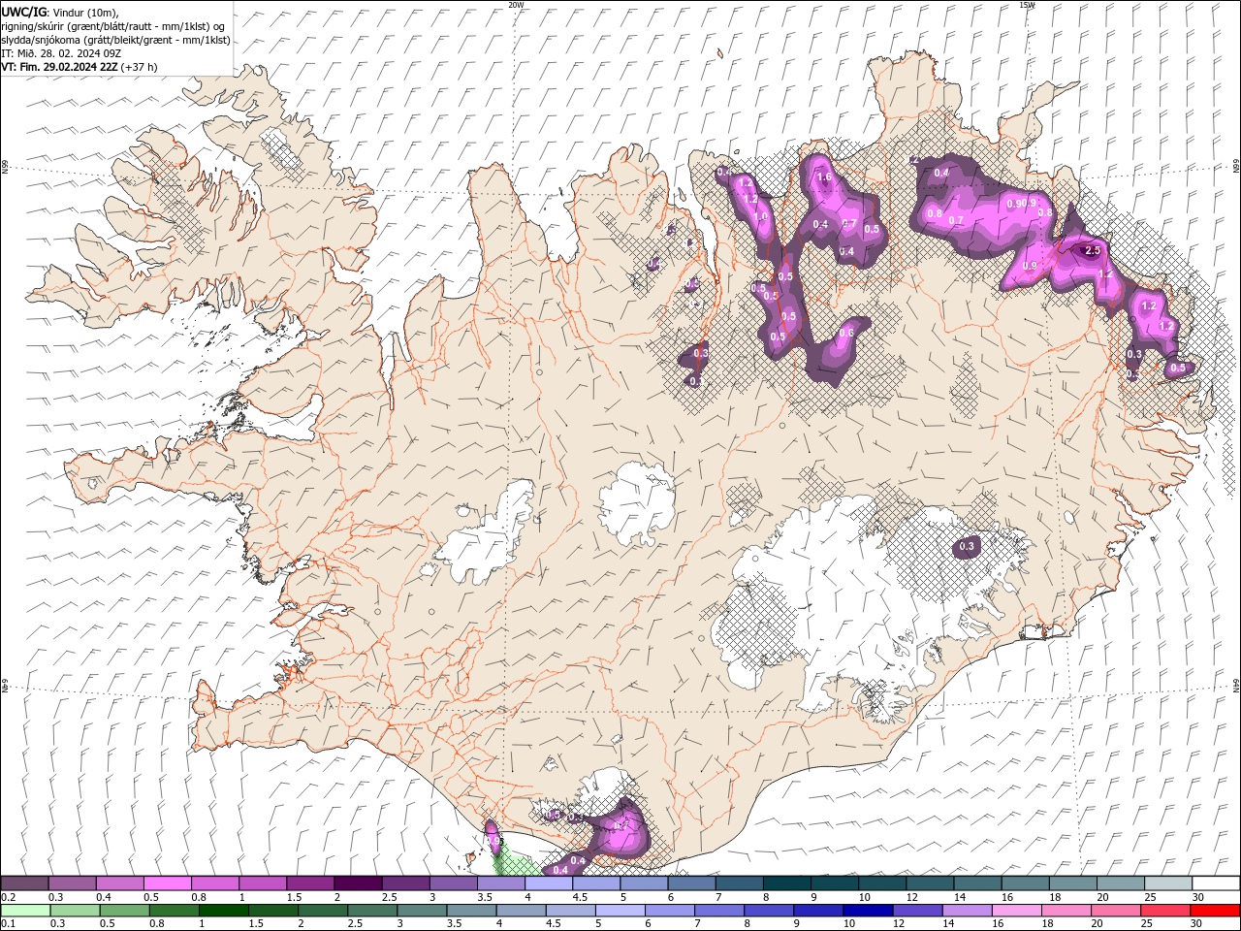Click the 66N label on the right edge

1236,167
